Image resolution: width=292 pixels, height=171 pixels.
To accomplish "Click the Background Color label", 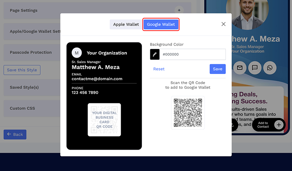I will (167, 44).
